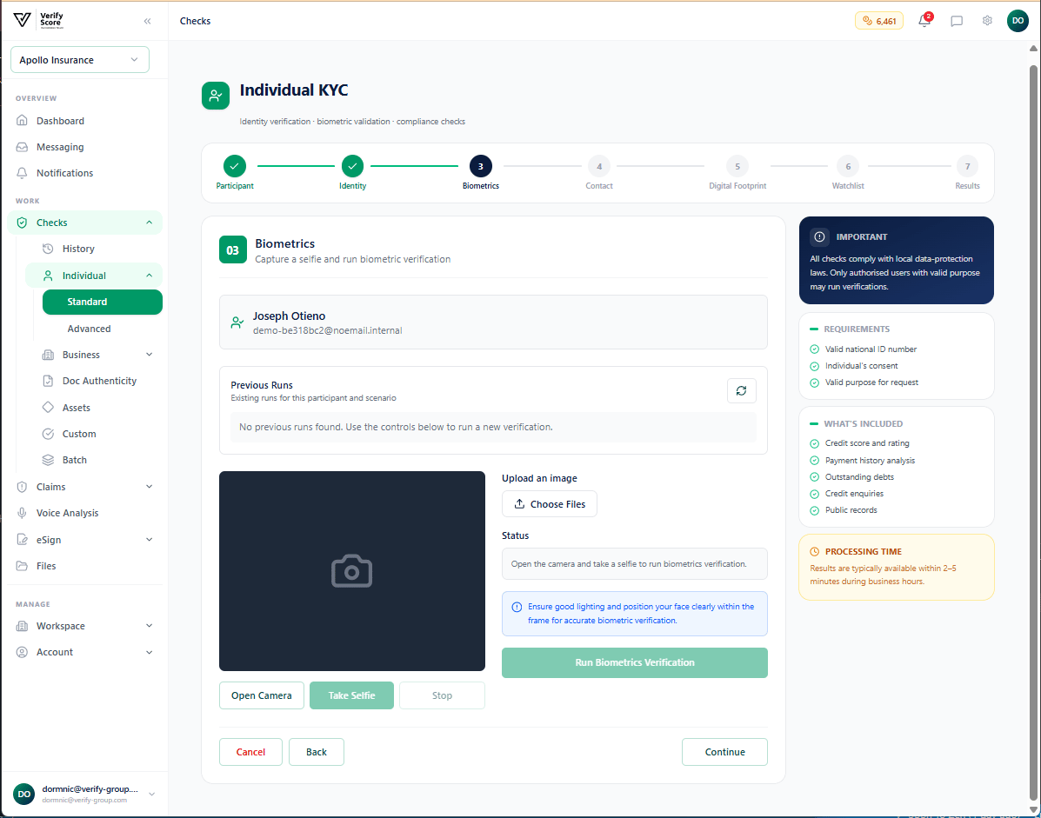Screen dimensions: 1041x818
Task: Open the chat message icon in the top bar
Action: [957, 21]
